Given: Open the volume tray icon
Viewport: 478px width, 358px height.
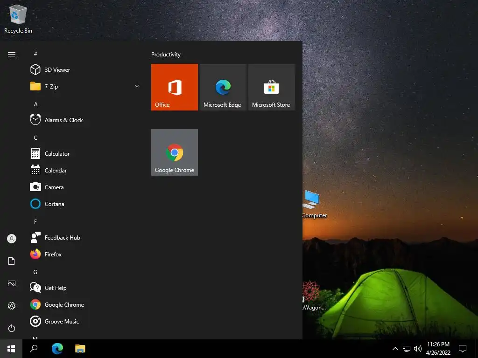Looking at the screenshot, I should pos(418,349).
